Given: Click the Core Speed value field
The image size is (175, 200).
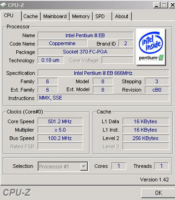Looking at the screenshot, I should coord(60,121).
